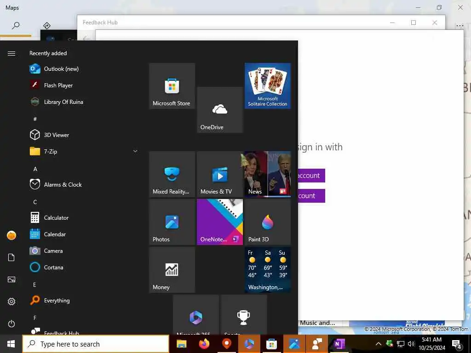Switch to Feedback Hub on taskbar
The image size is (471, 353).
pyautogui.click(x=316, y=344)
